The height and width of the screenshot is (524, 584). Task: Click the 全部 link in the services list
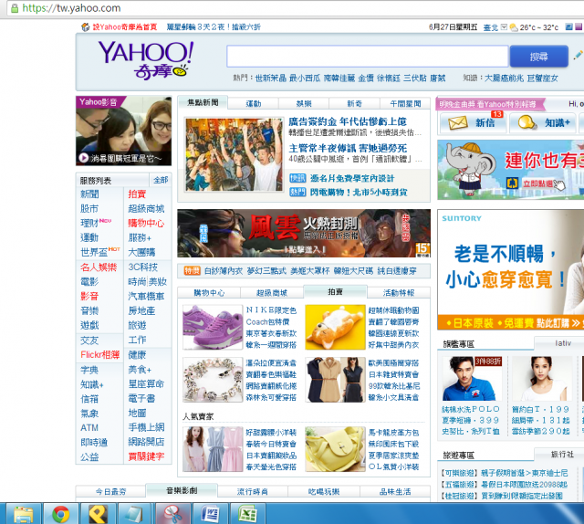(x=161, y=180)
